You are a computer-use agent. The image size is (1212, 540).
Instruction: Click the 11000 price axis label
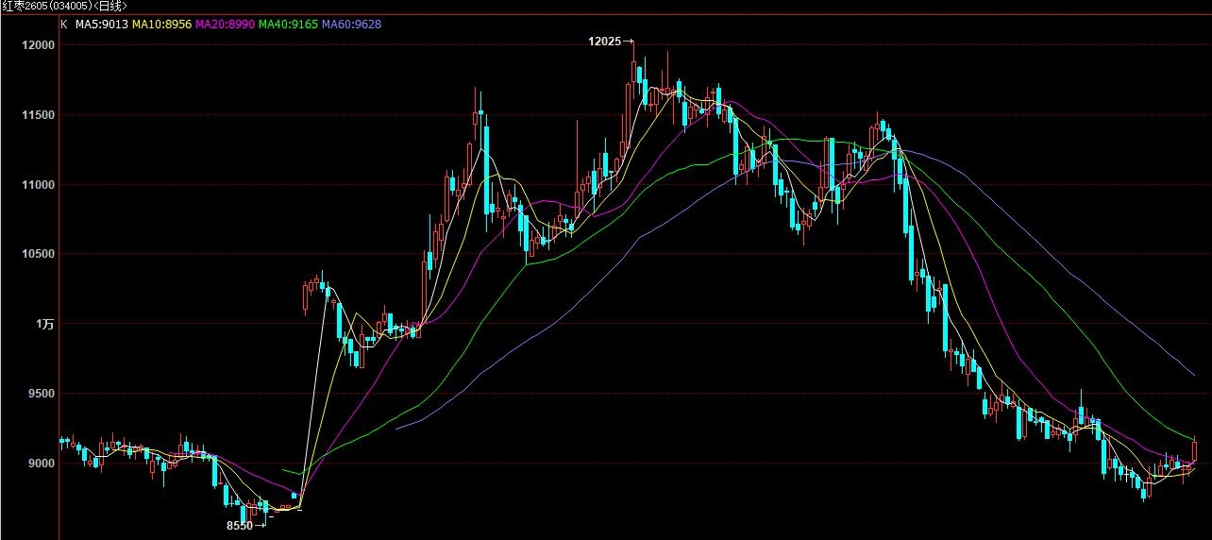[x=39, y=185]
